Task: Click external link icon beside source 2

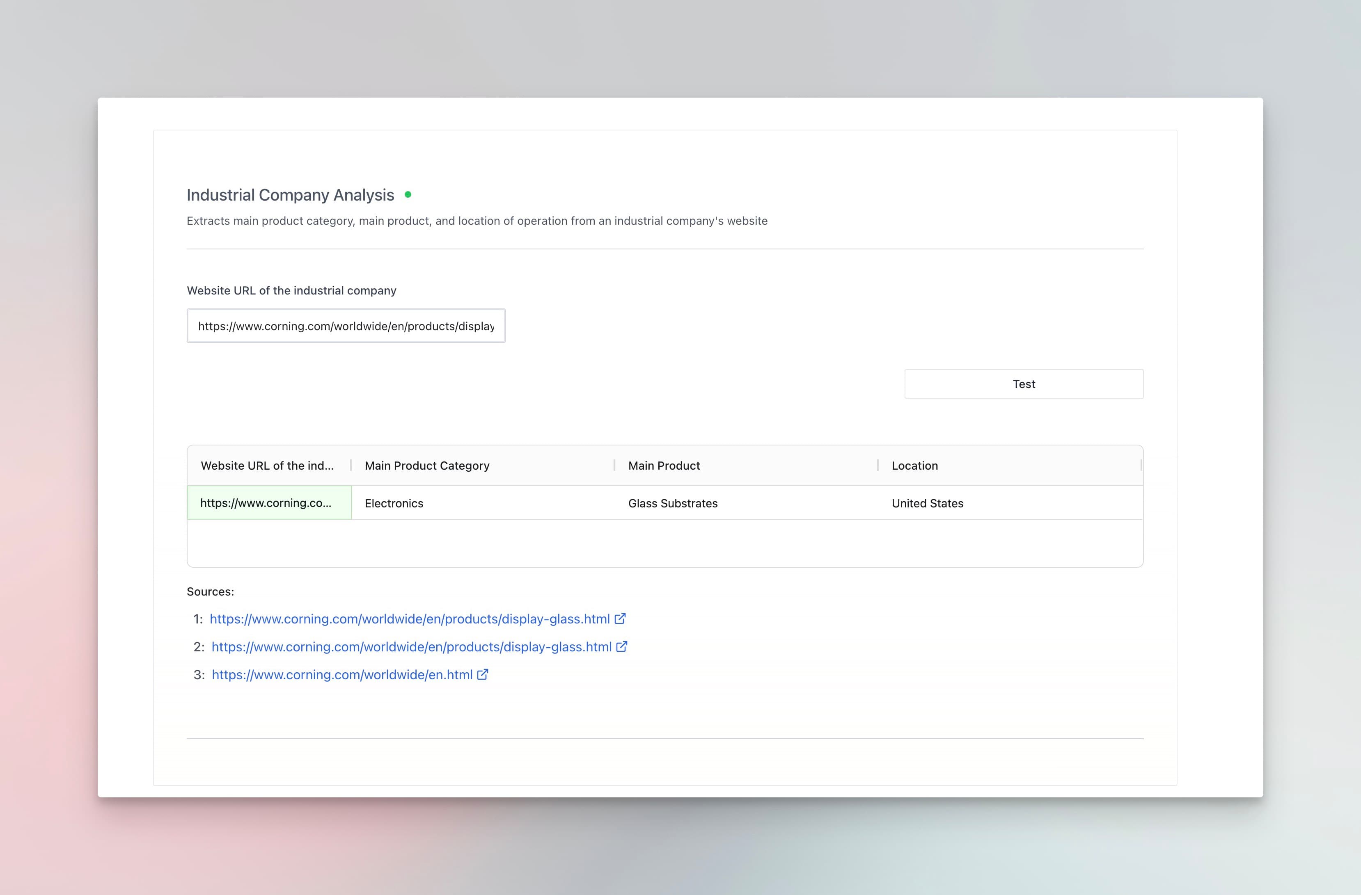Action: (x=621, y=646)
